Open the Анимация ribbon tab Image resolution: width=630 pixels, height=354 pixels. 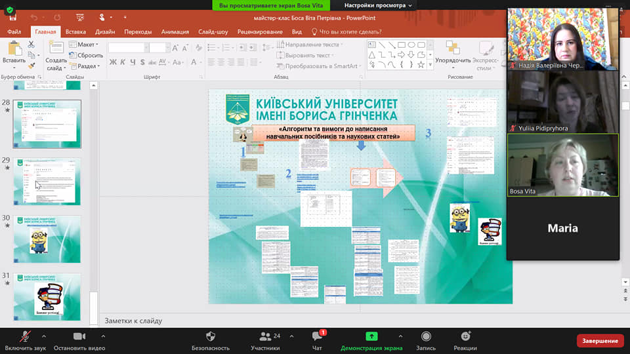175,31
